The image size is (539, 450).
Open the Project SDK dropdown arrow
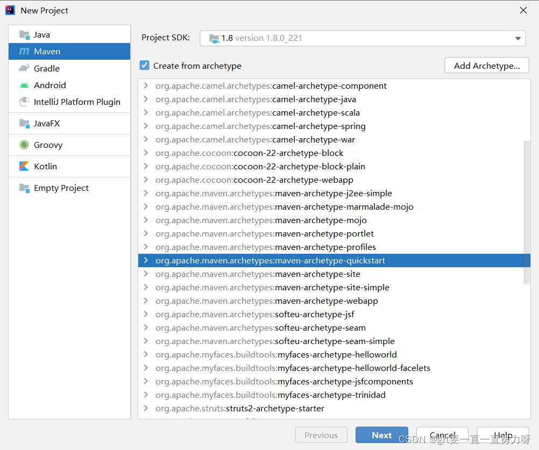[x=517, y=38]
